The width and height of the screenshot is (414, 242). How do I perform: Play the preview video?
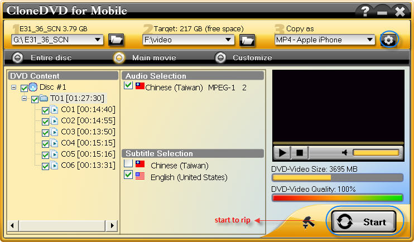(x=282, y=153)
